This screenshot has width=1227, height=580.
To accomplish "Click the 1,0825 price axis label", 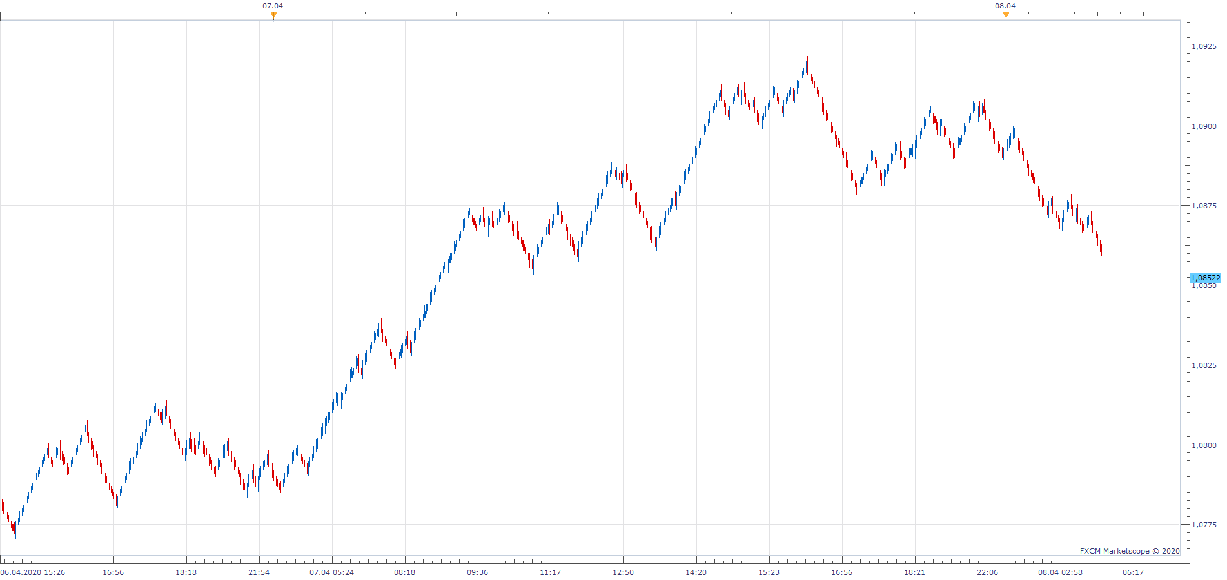I will tap(1204, 365).
